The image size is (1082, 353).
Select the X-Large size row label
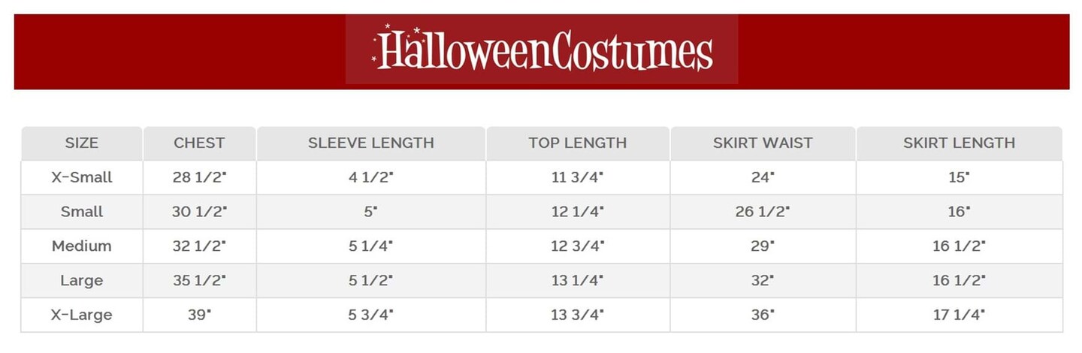(x=82, y=315)
